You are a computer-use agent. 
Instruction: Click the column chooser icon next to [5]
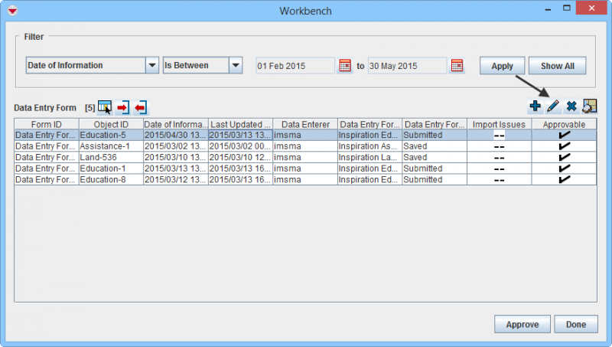[105, 106]
